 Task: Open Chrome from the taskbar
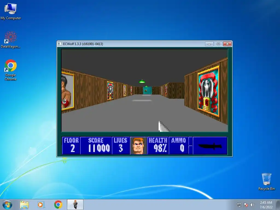[58, 205]
